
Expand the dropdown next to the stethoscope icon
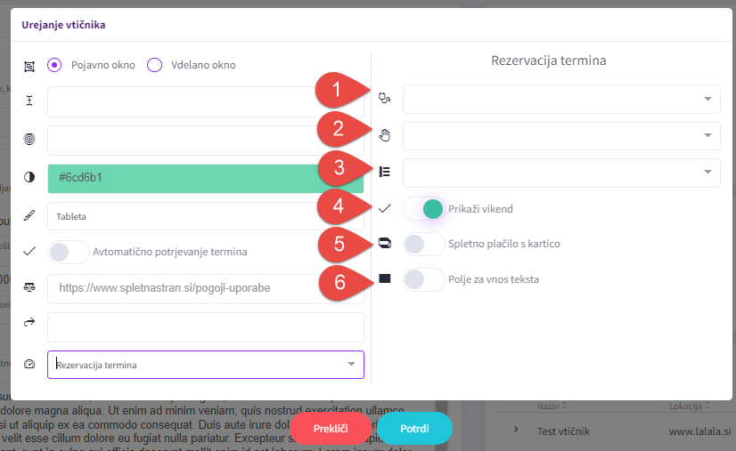pyautogui.click(x=561, y=99)
